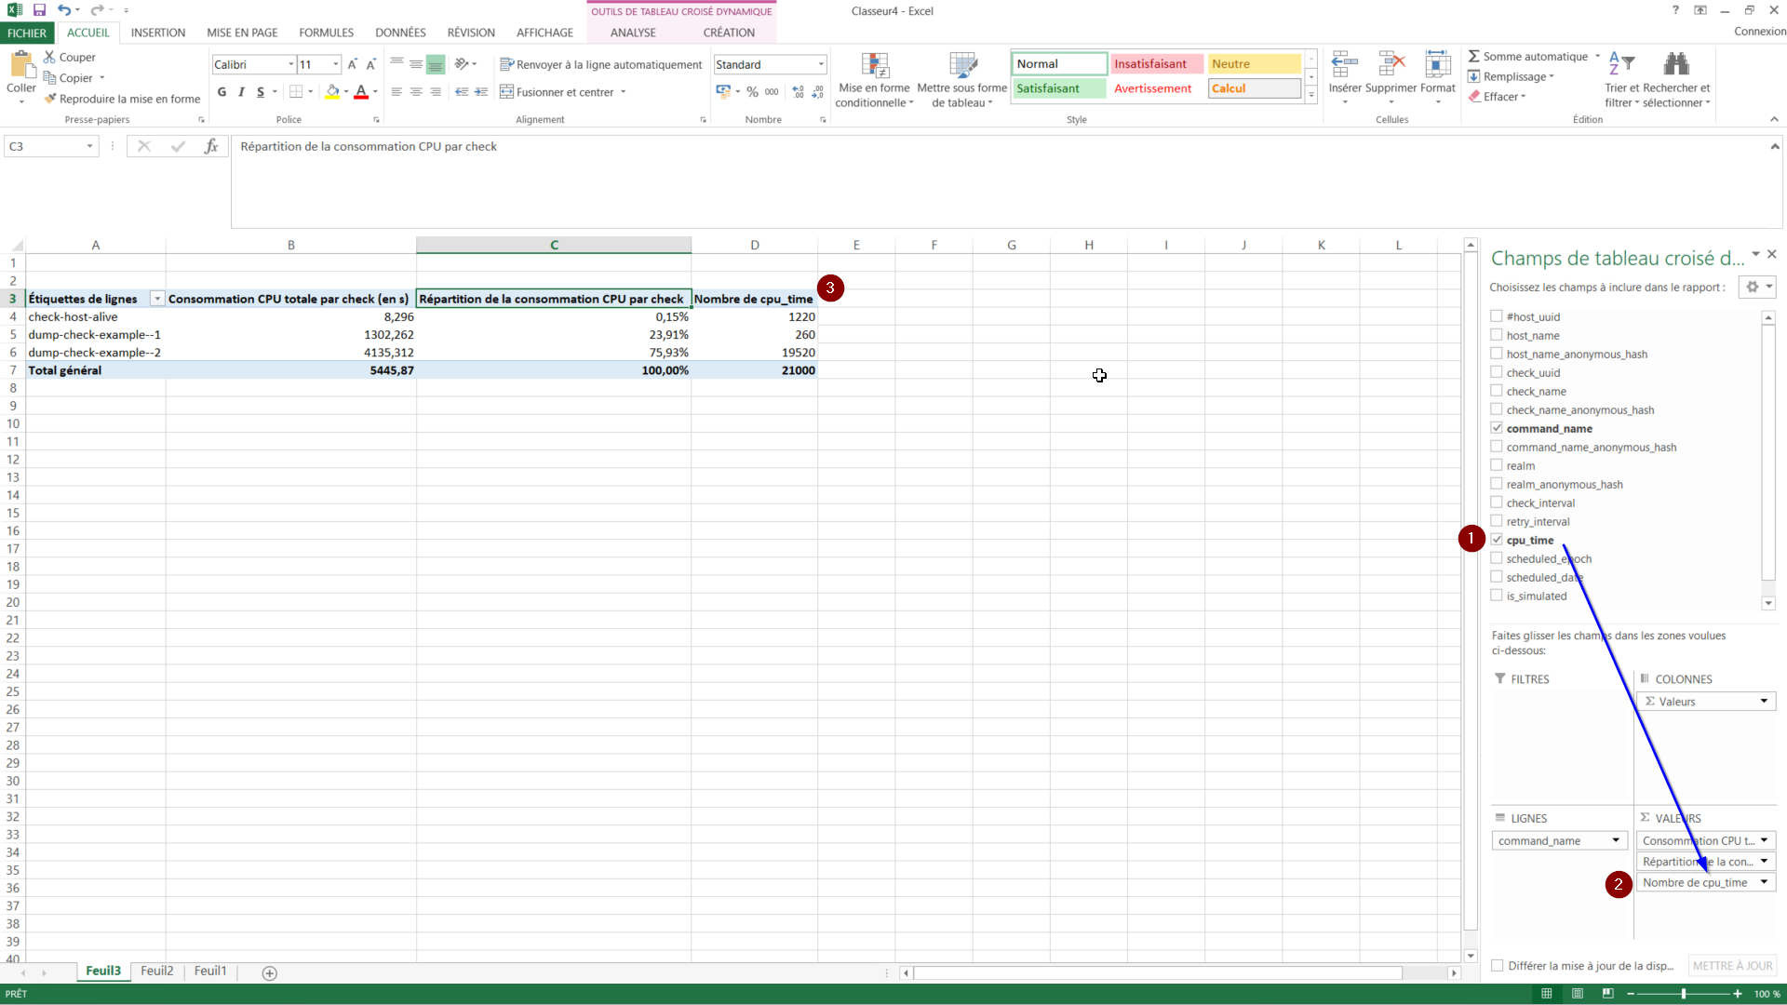Open the number format Standard dropdown

click(820, 65)
